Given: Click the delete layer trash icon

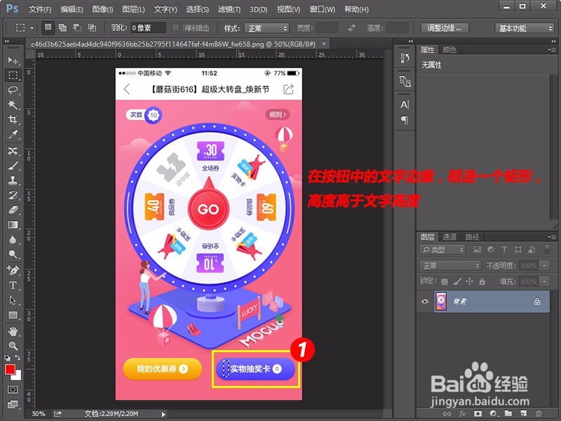Looking at the screenshot, I should [539, 413].
